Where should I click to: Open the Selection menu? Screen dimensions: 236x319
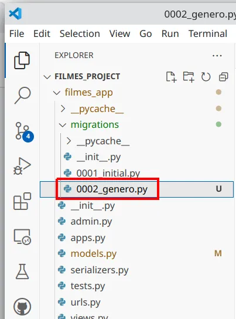pos(80,33)
